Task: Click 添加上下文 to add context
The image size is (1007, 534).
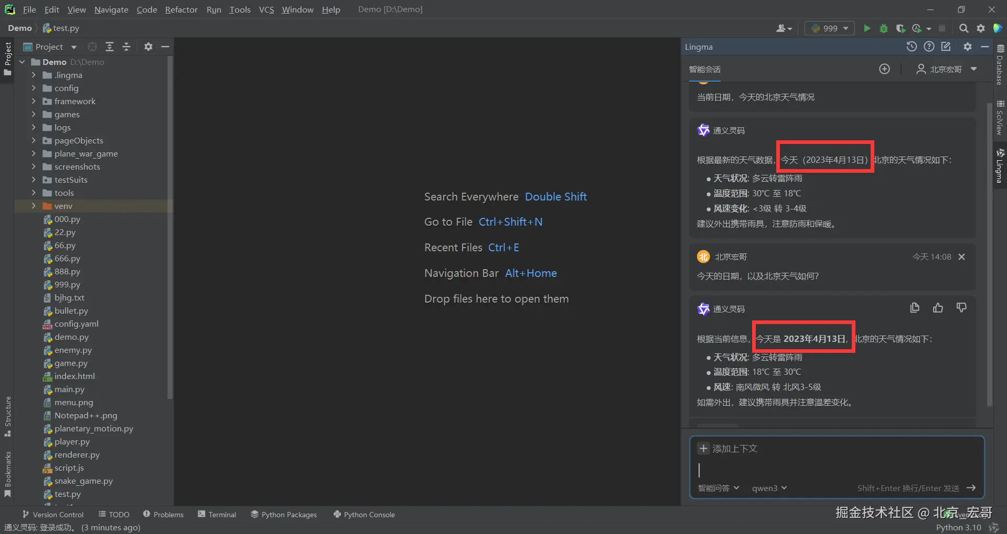Action: pyautogui.click(x=727, y=449)
